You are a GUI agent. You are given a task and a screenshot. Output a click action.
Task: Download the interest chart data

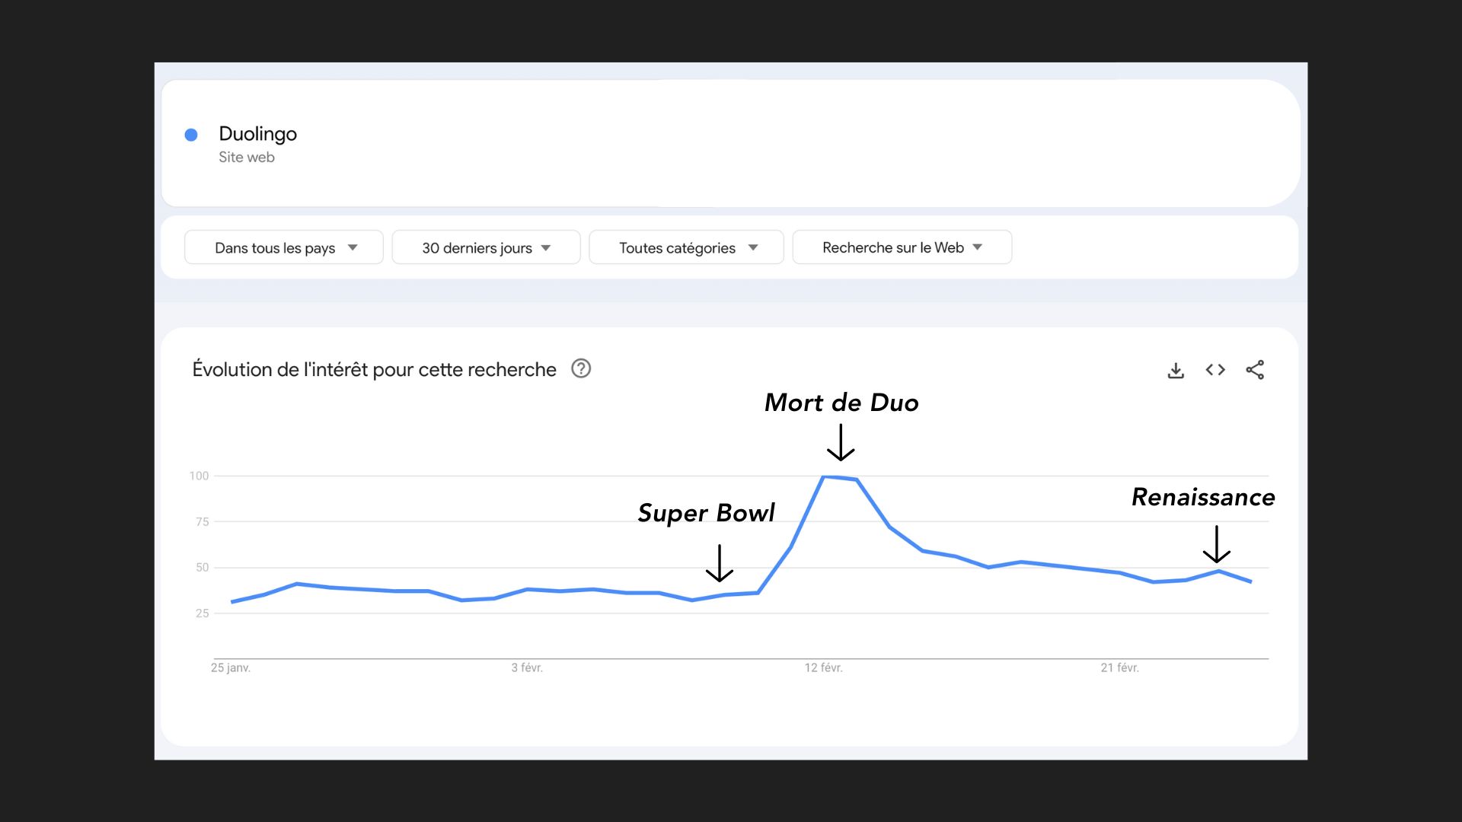click(1176, 371)
